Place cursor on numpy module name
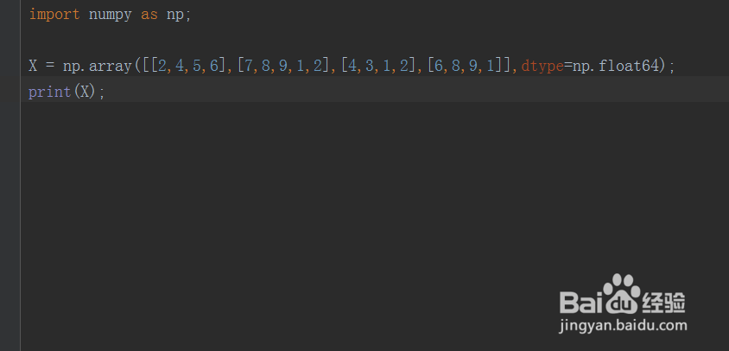Viewport: 729px width, 351px height. (x=111, y=16)
